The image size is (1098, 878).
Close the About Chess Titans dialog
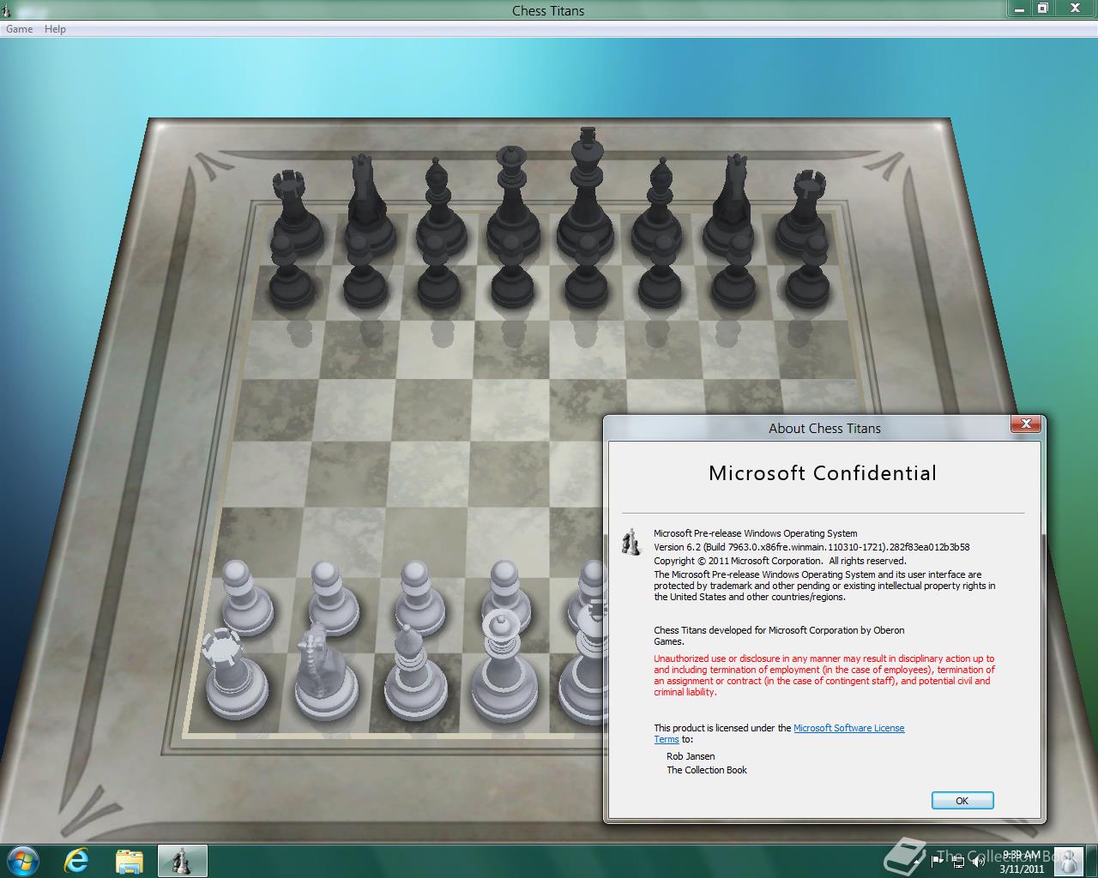pyautogui.click(x=1026, y=424)
